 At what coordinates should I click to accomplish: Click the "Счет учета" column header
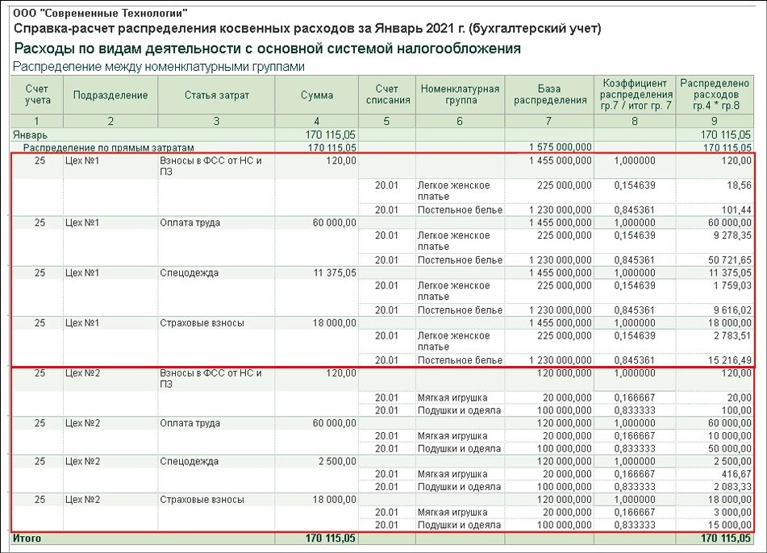click(x=37, y=94)
